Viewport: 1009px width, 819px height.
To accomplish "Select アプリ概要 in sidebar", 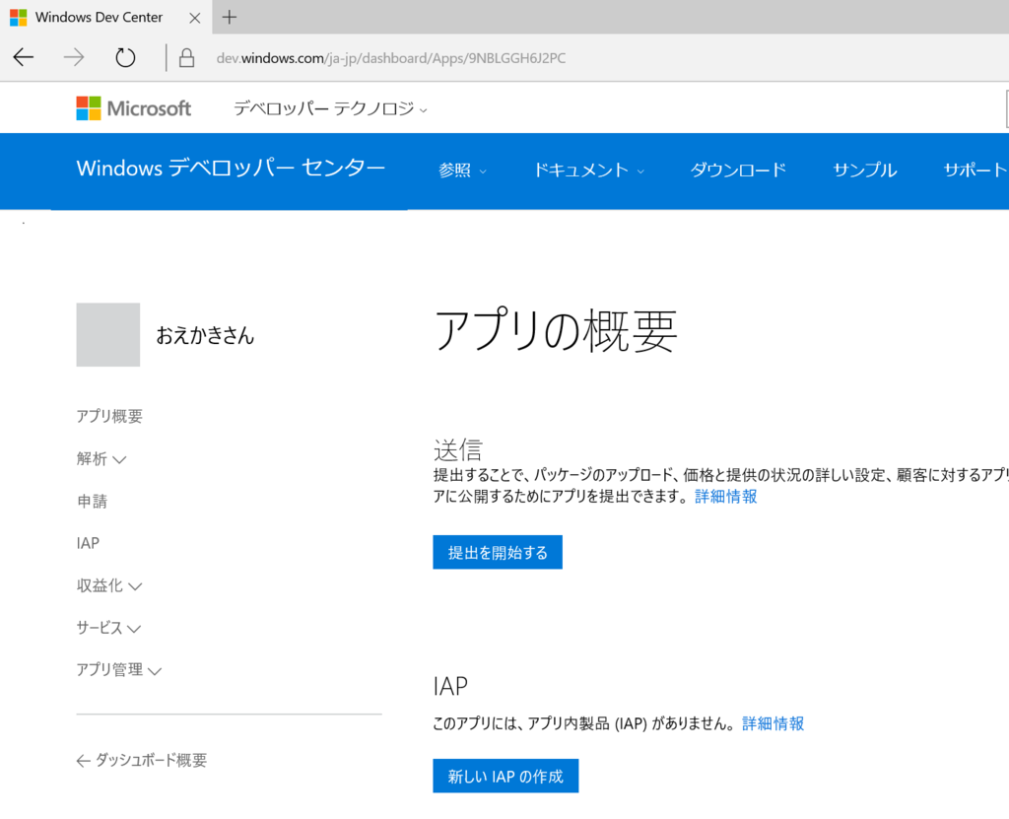I will (109, 416).
